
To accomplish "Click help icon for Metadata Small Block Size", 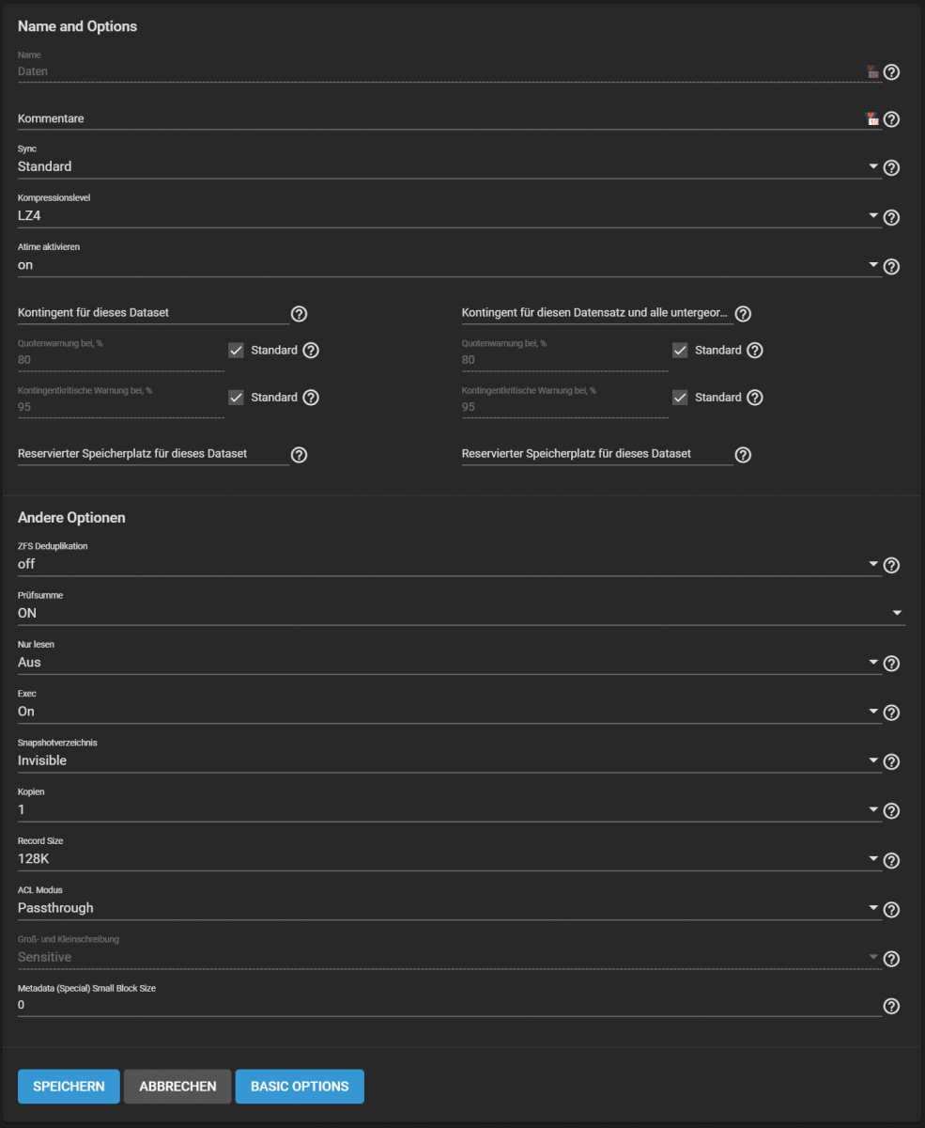I will 892,1006.
